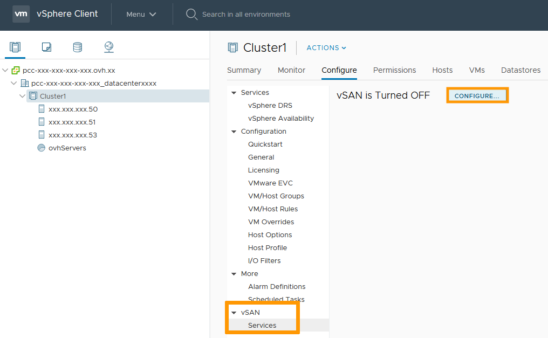Open the ACTIONS dropdown for Cluster1
Viewport: 548px width, 338px height.
tap(326, 48)
